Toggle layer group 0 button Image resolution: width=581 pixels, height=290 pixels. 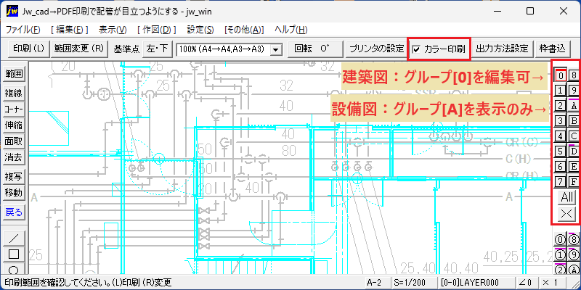(561, 75)
